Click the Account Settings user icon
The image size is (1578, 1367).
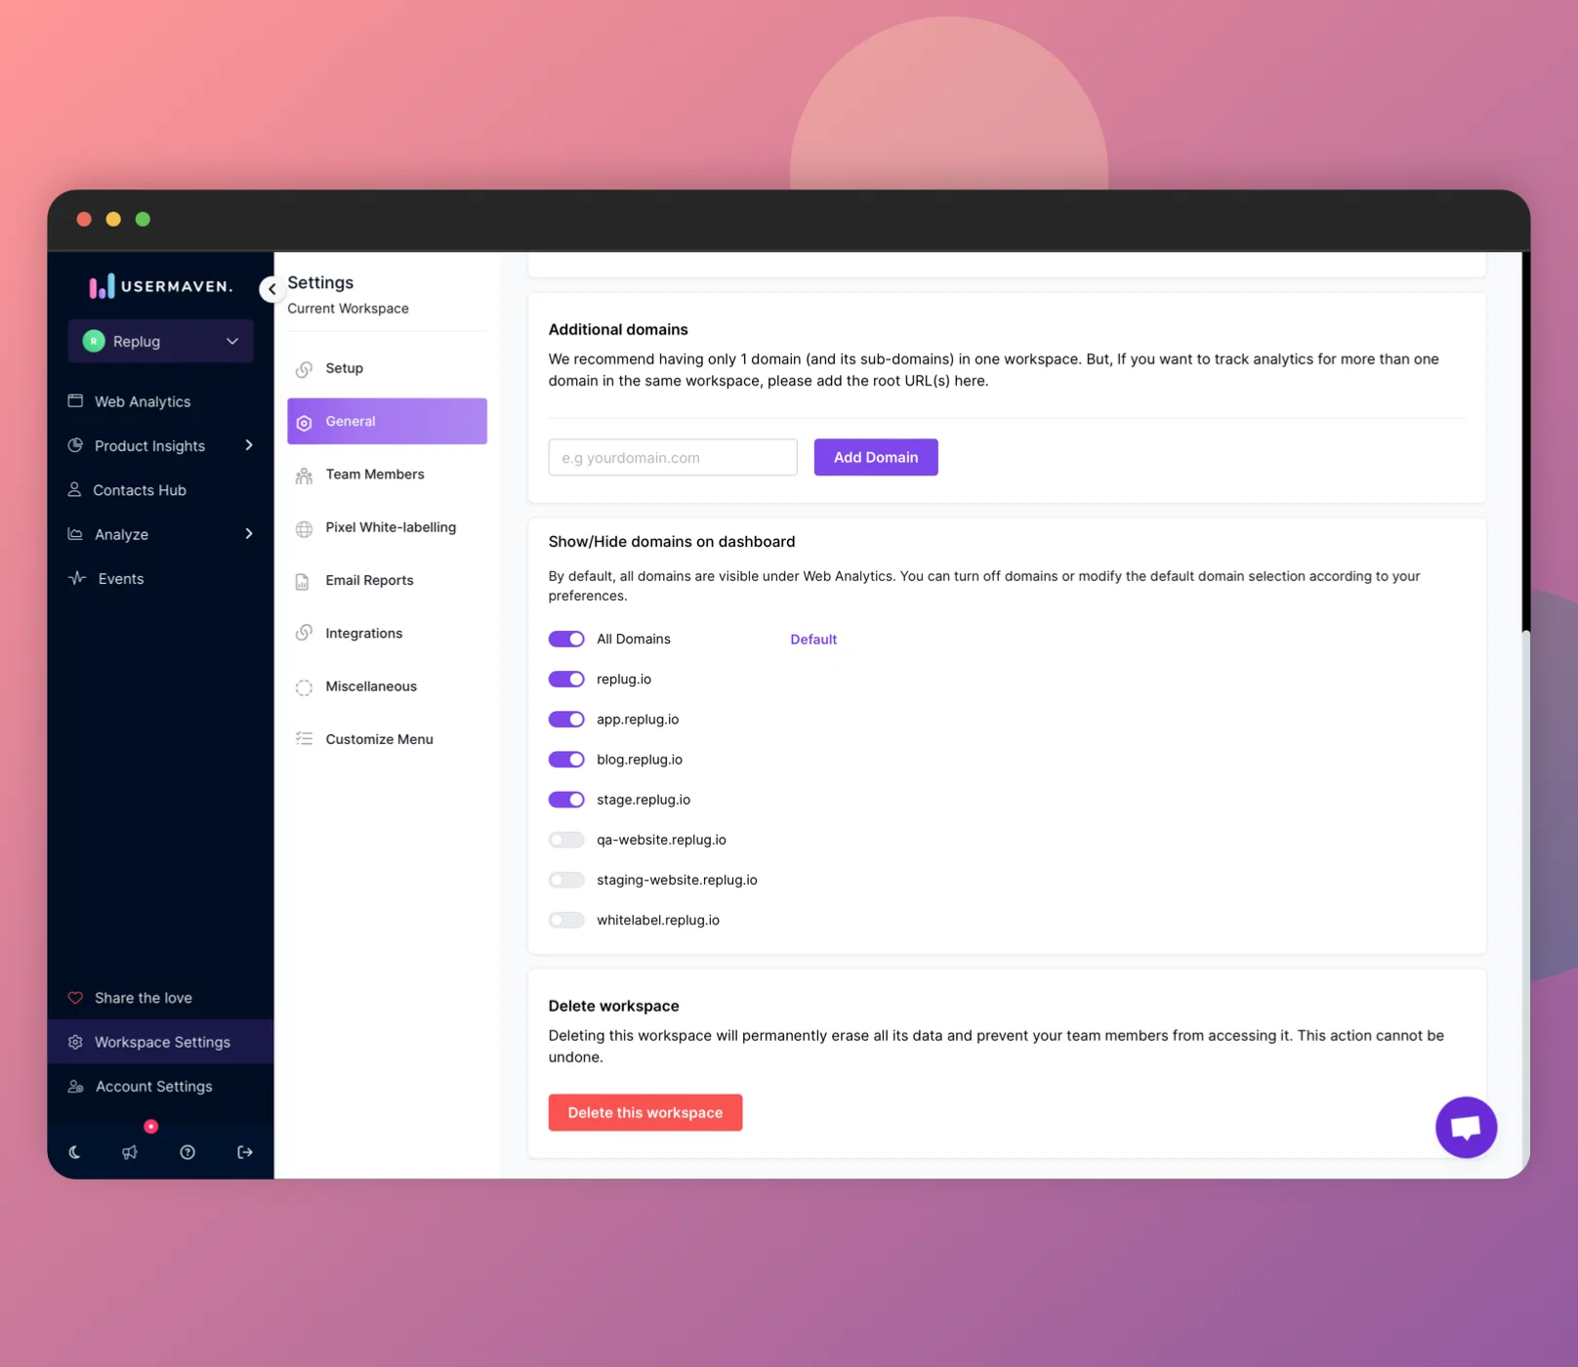click(x=75, y=1087)
